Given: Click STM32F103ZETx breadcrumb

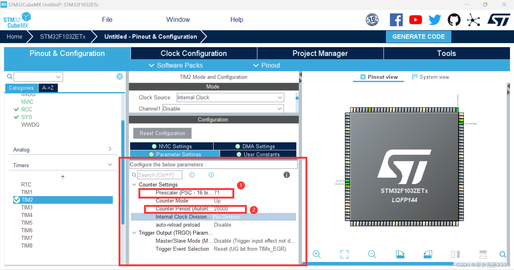Looking at the screenshot, I should pos(63,37).
